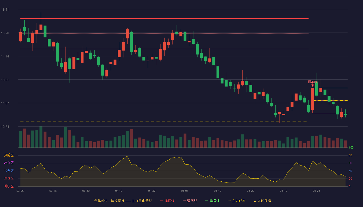363x207 pixels.
Task: Click the 03-06 date label
Action: click(20, 191)
